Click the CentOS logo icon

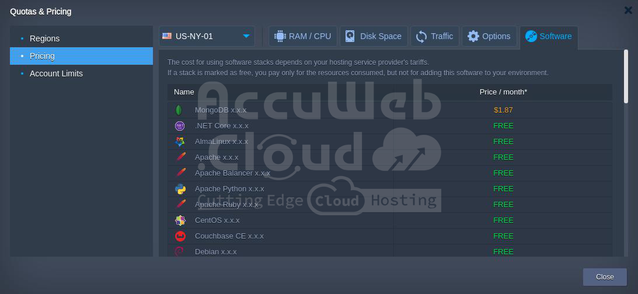point(180,220)
